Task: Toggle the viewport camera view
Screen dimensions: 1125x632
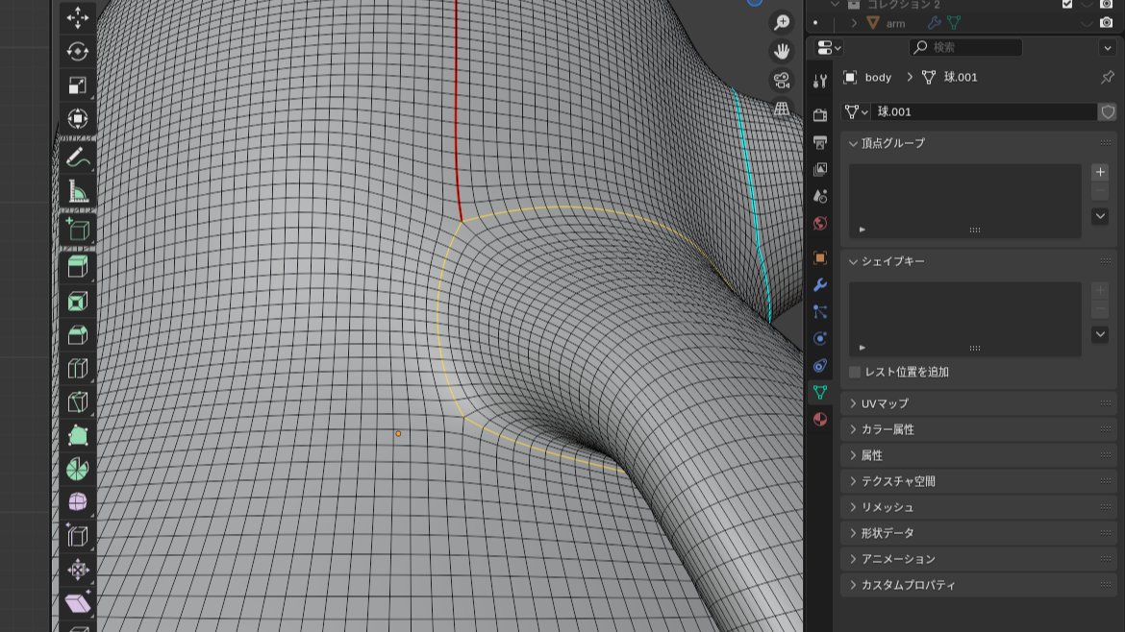Action: click(x=782, y=80)
